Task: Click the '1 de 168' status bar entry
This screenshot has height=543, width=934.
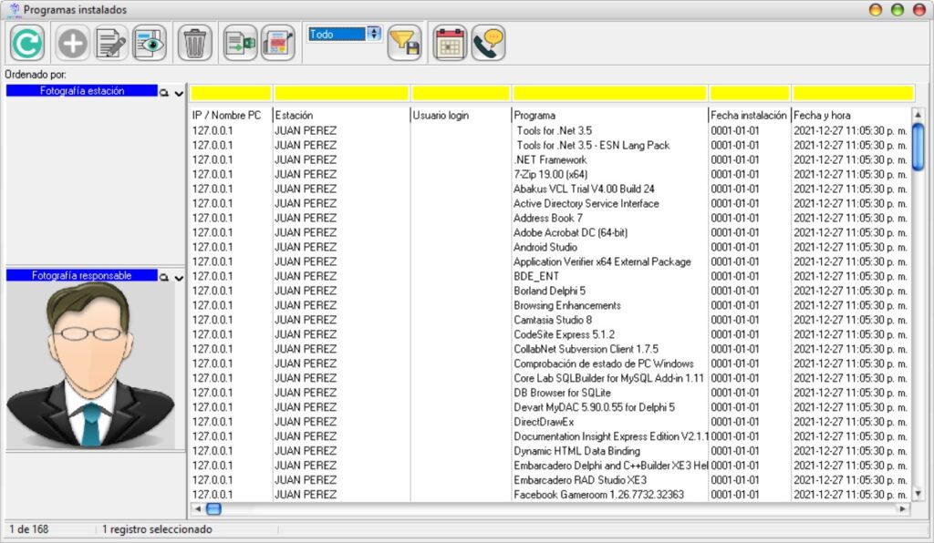Action: click(x=29, y=529)
